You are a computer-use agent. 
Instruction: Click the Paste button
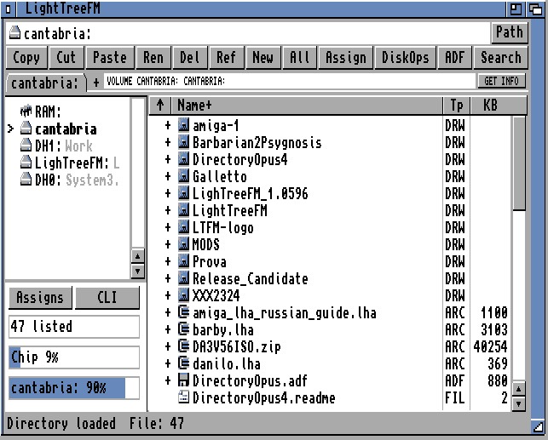[110, 58]
